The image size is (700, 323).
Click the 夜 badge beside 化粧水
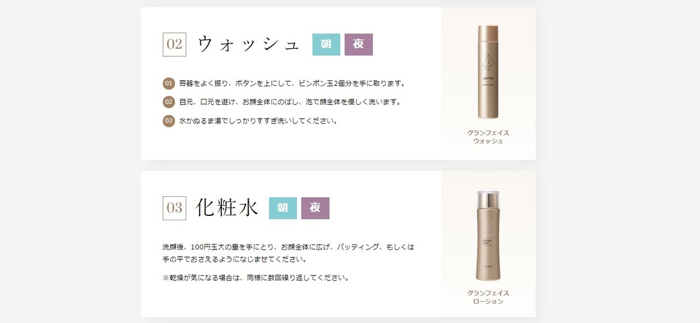pyautogui.click(x=316, y=208)
